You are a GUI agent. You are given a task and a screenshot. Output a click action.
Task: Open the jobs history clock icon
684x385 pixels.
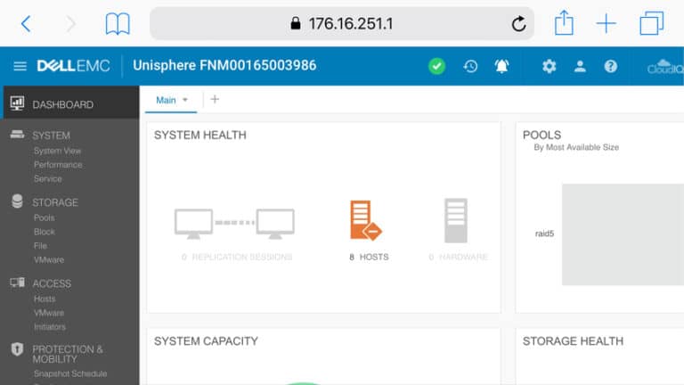470,66
